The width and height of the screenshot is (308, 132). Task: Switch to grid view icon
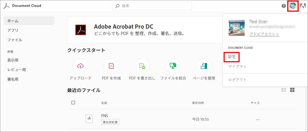tap(292, 90)
